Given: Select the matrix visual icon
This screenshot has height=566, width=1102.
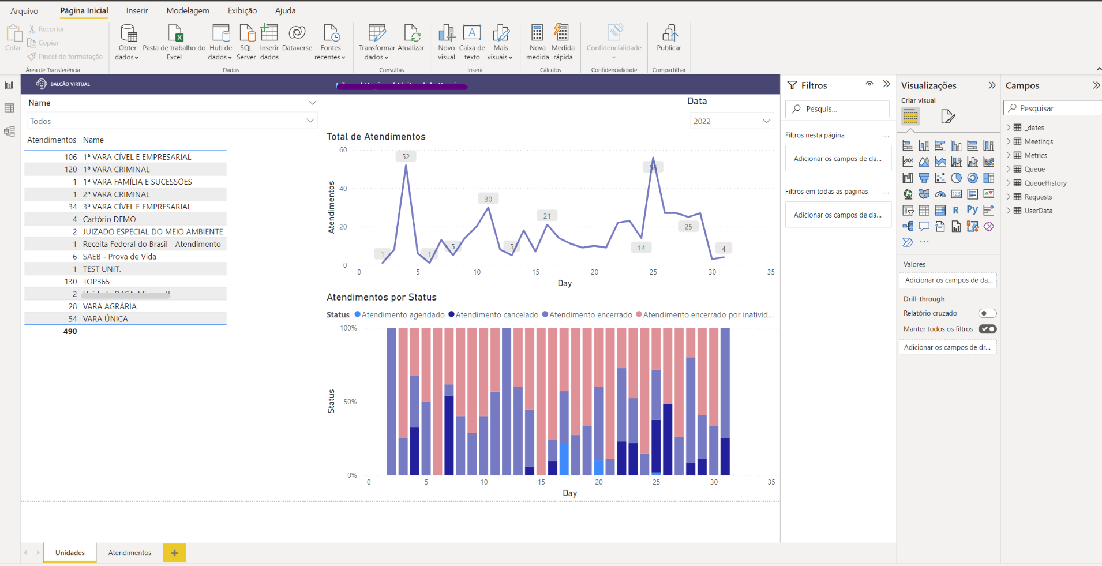Looking at the screenshot, I should tap(940, 210).
